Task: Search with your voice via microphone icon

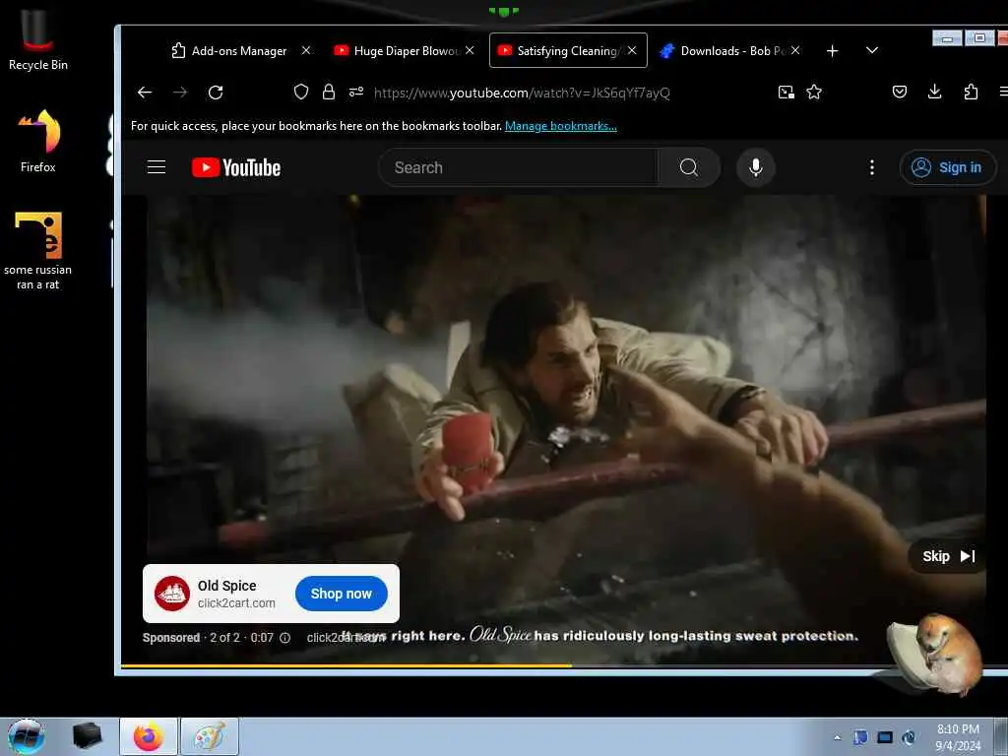Action: (x=756, y=167)
